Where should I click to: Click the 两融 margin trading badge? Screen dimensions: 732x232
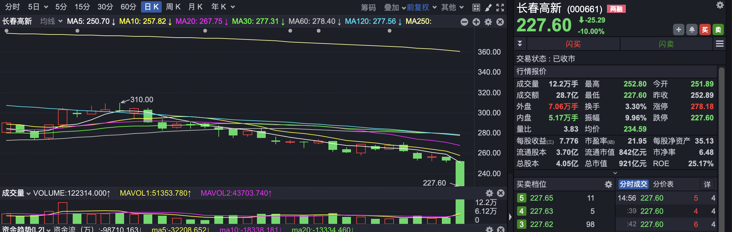tap(616, 9)
